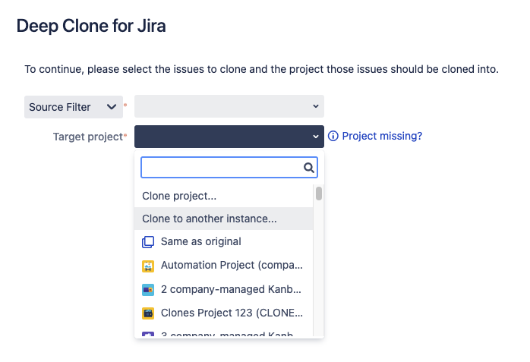
Task: Select Clones Project 123 entry
Action: click(x=232, y=313)
